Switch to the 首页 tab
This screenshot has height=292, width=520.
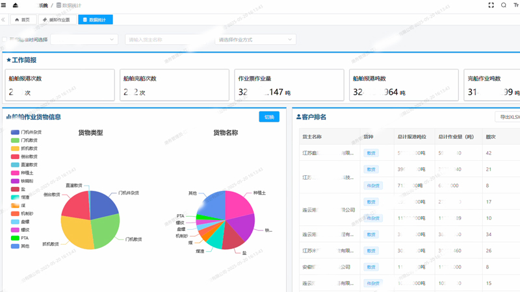tap(23, 19)
